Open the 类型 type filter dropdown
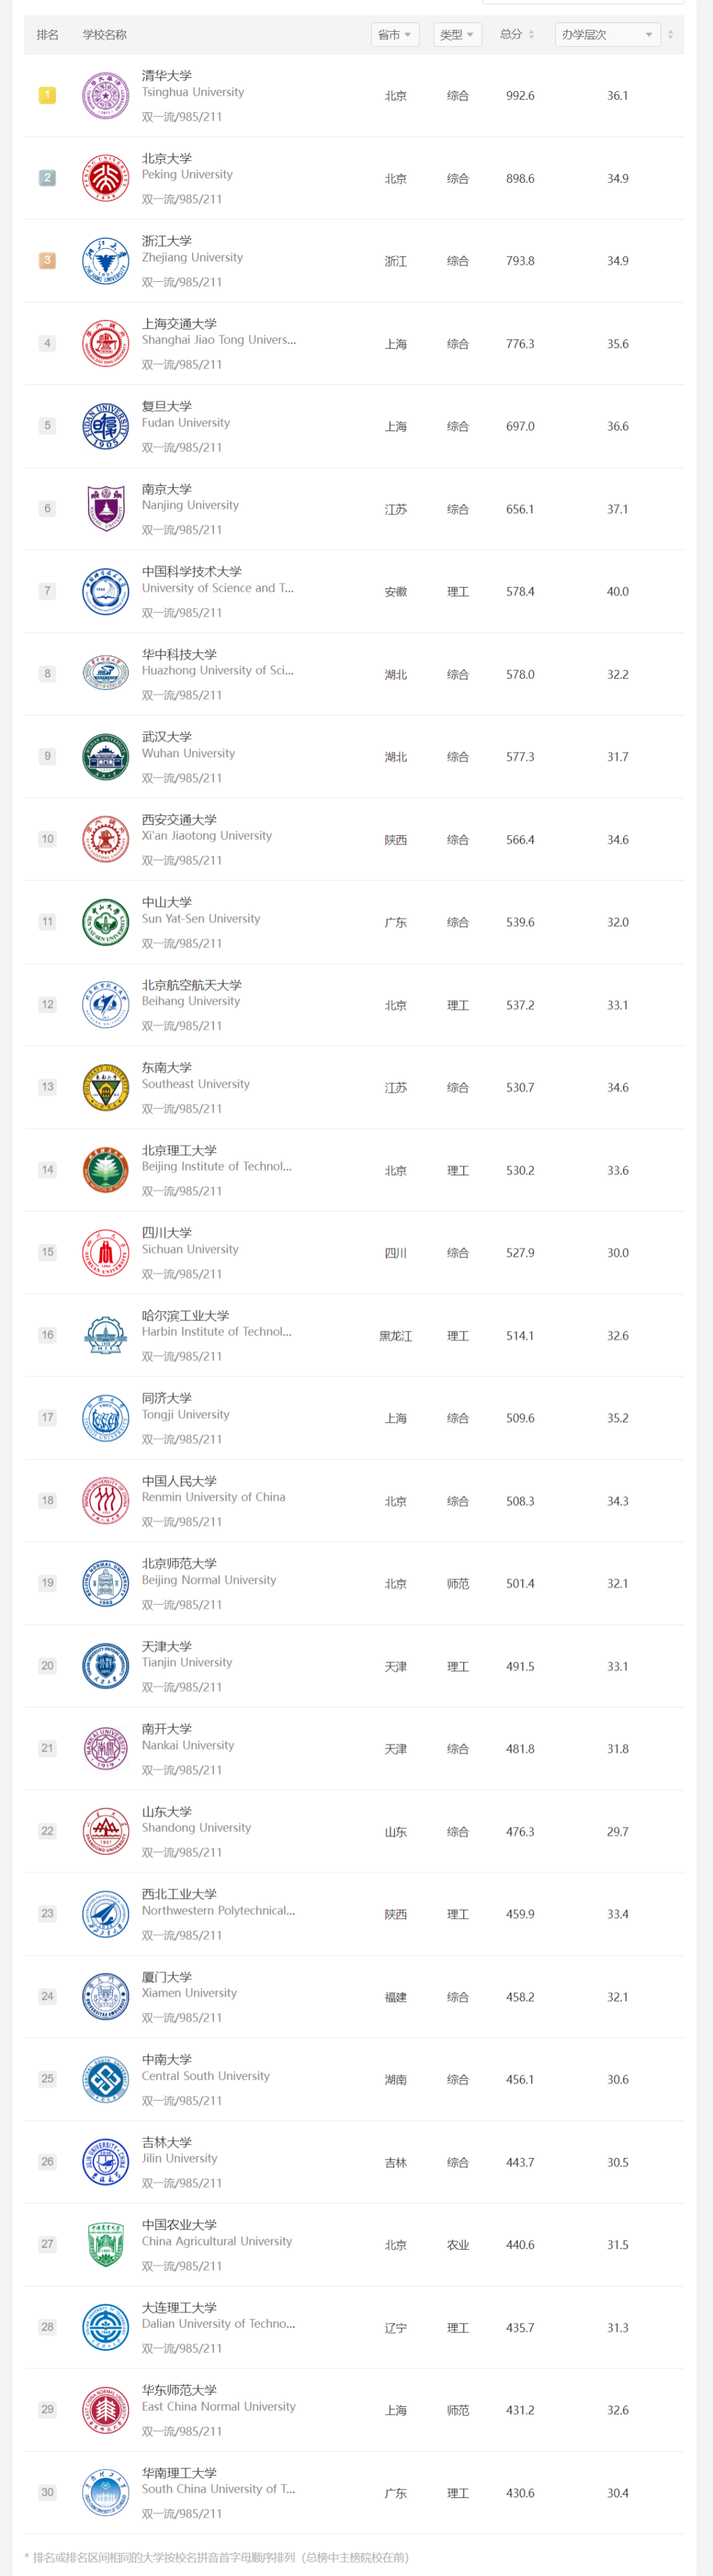 [458, 35]
